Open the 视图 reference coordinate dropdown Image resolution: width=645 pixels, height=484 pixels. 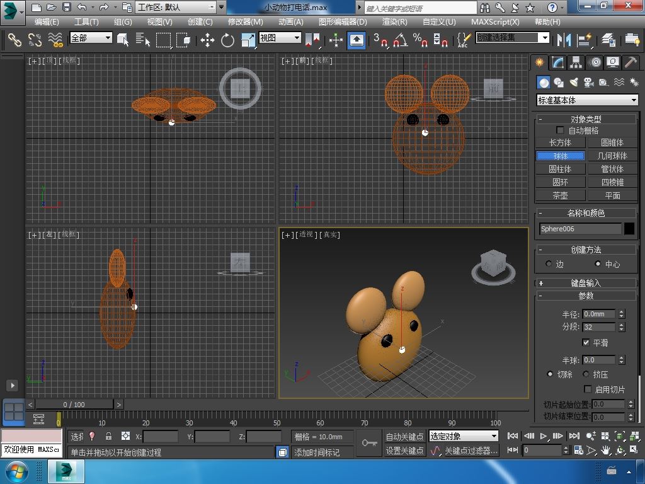pos(280,38)
